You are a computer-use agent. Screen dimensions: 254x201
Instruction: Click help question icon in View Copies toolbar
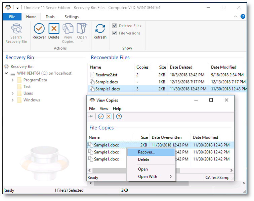coord(119,116)
